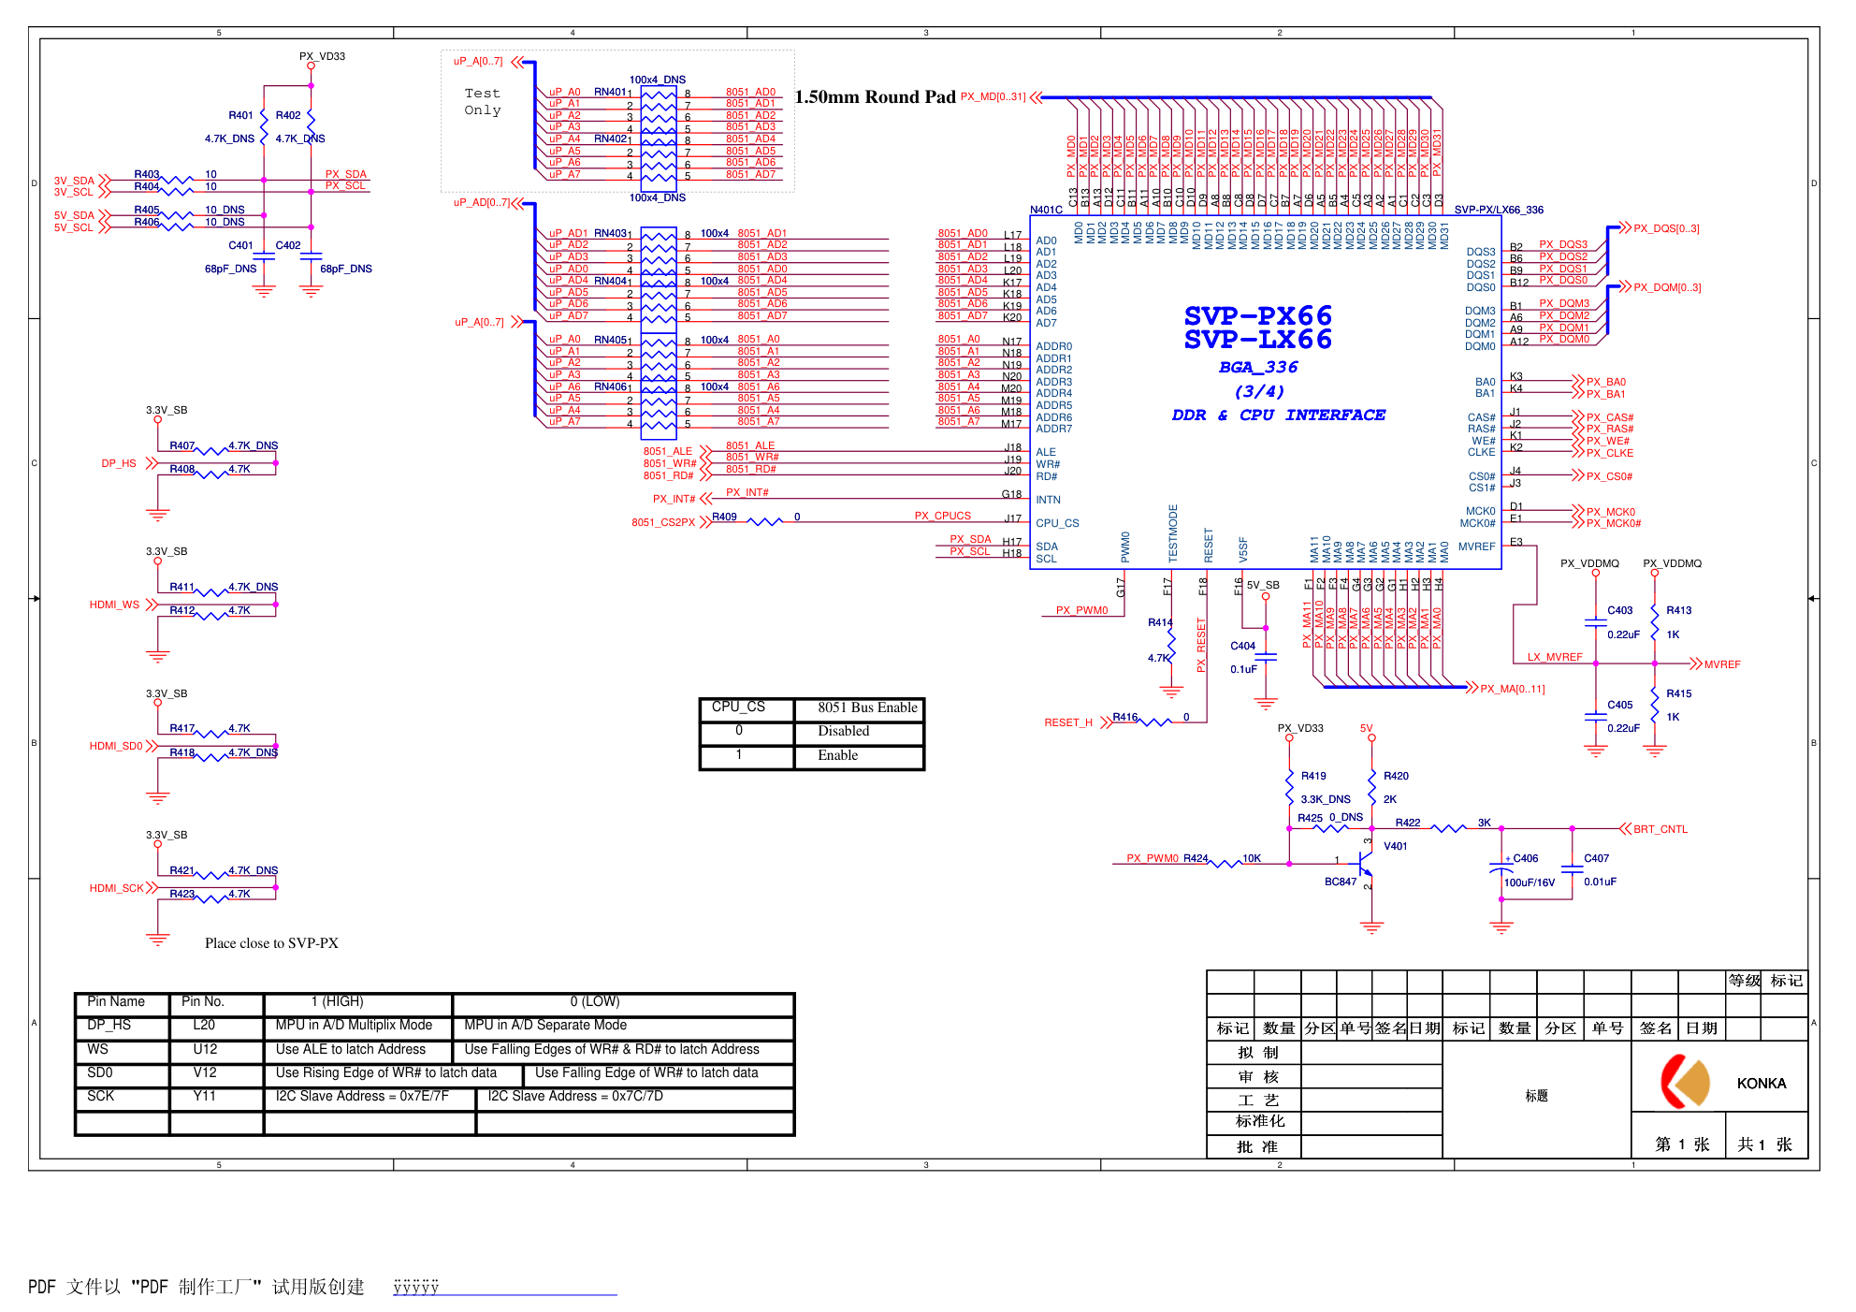
Task: Click the 3.3K_DNS value of R419
Action: [x=1326, y=799]
